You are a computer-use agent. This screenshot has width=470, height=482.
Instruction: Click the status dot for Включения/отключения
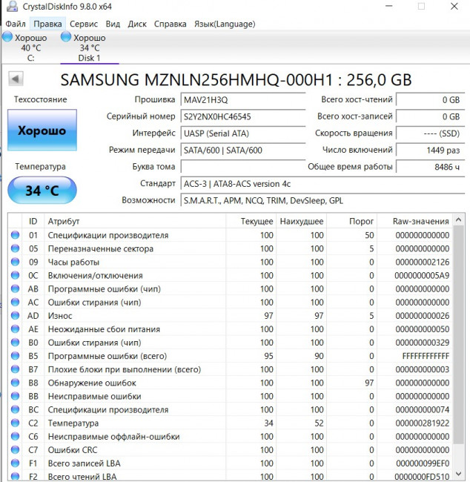[x=15, y=275]
